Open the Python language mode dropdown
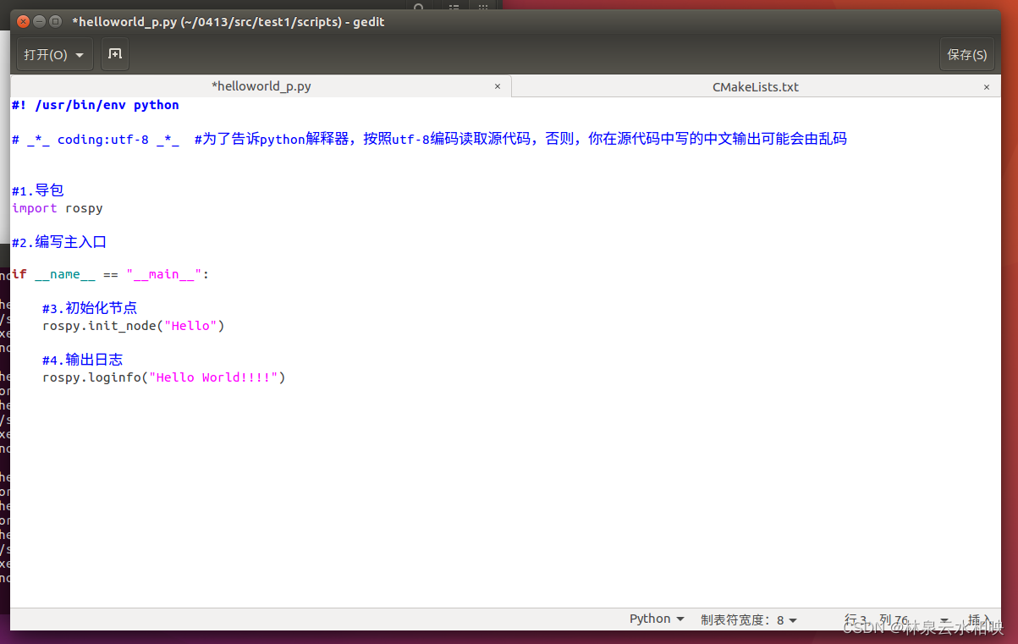Image resolution: width=1018 pixels, height=644 pixels. click(x=657, y=619)
